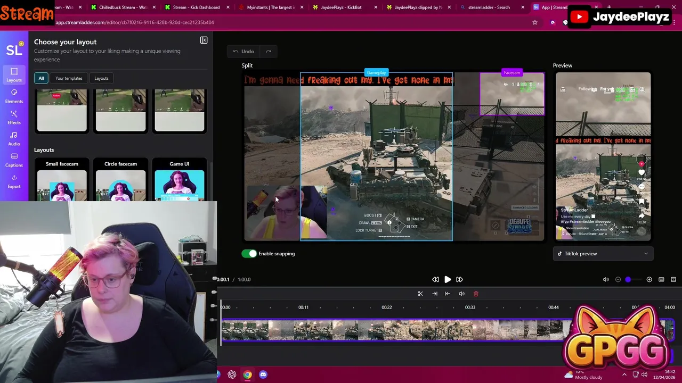Delete selected clip with red trash icon
Image resolution: width=682 pixels, height=383 pixels.
click(x=476, y=294)
